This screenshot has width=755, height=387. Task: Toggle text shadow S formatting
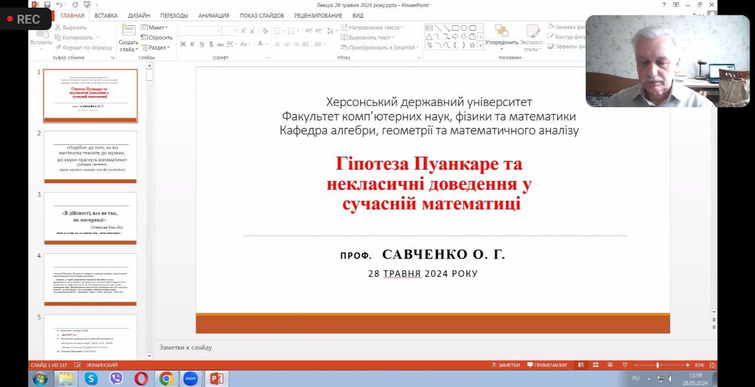pyautogui.click(x=211, y=44)
